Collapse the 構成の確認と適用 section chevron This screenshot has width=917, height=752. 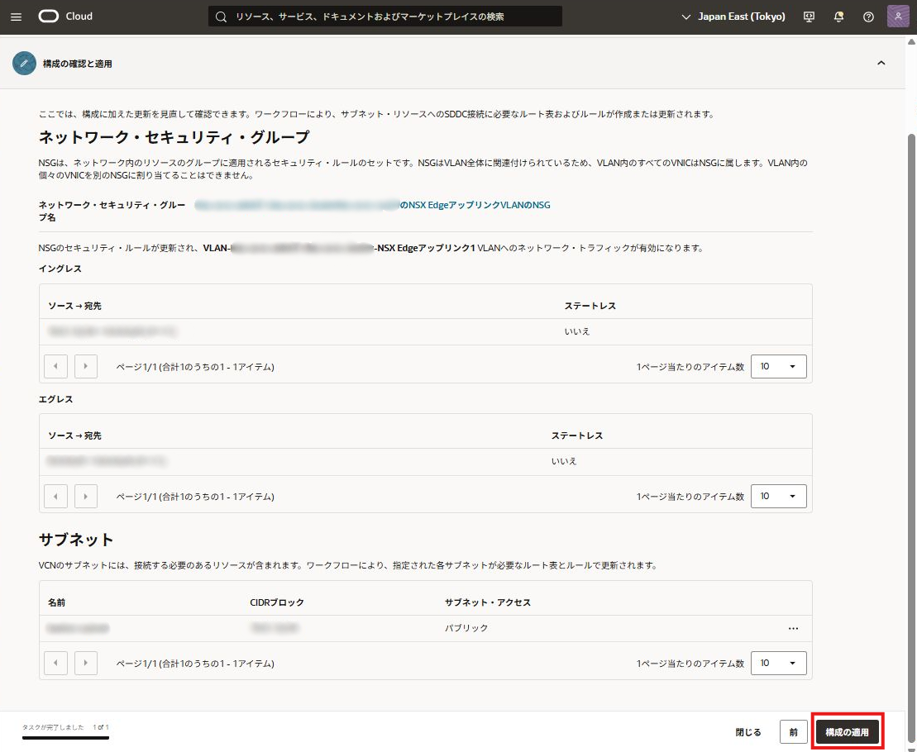click(x=881, y=64)
